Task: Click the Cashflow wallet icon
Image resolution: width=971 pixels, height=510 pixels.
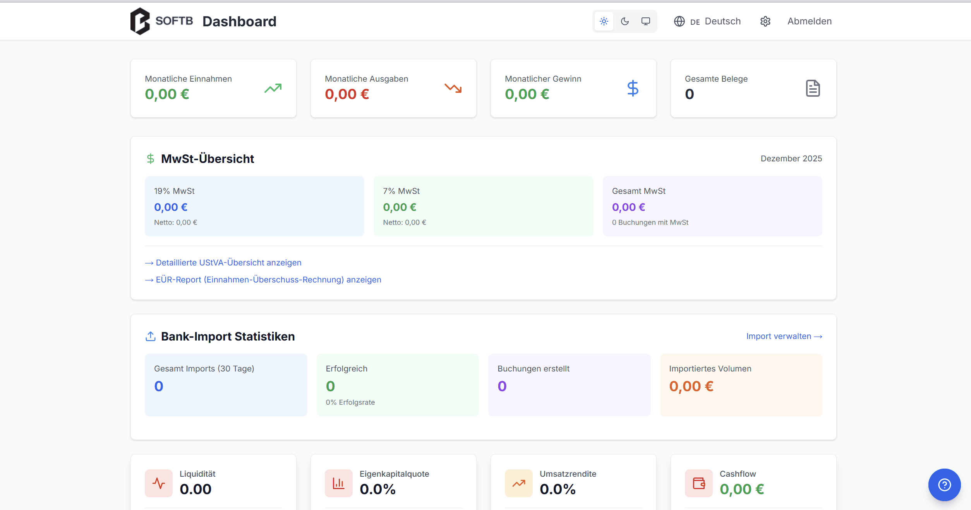Action: tap(699, 483)
